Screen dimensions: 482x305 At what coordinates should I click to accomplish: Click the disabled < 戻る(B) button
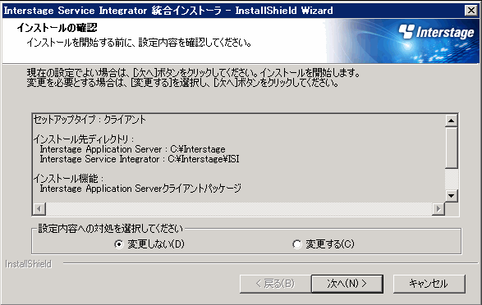tap(275, 284)
